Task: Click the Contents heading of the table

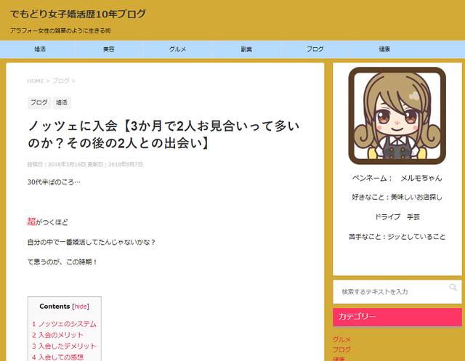Action: 54,307
